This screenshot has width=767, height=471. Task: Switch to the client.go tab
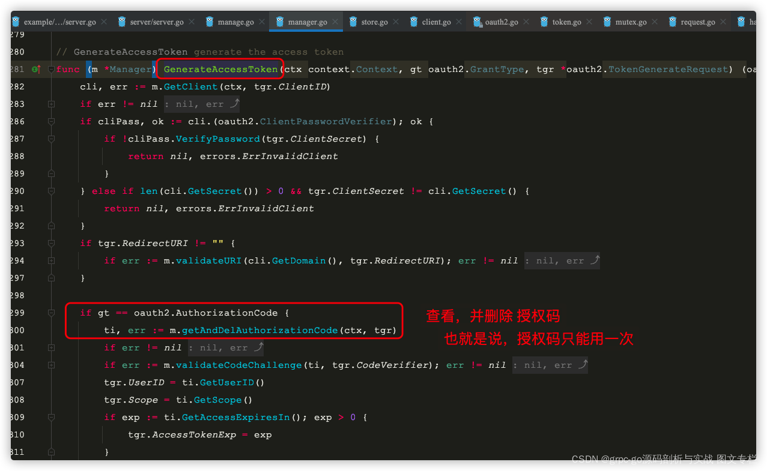point(436,22)
